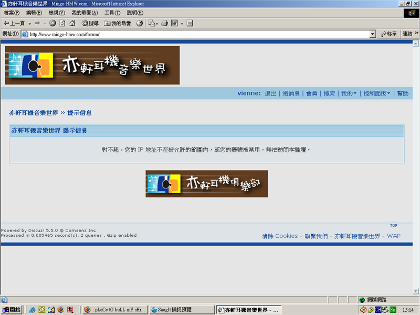The width and height of the screenshot is (420, 315).
Task: Expand the address bar dropdown arrow
Action: coord(373,34)
